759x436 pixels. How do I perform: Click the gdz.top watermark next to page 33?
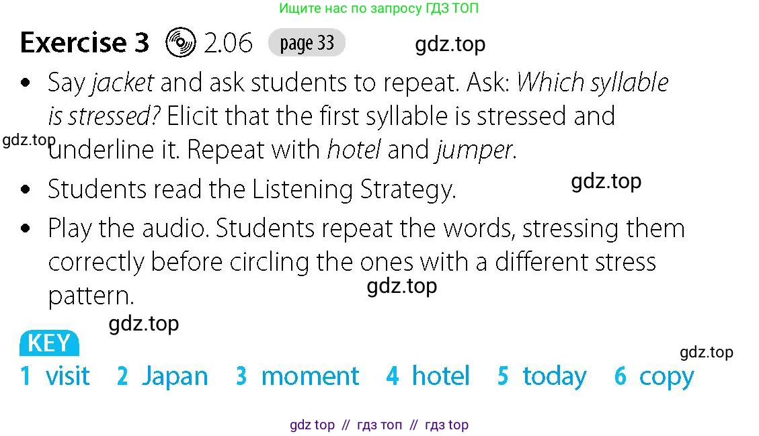pos(450,44)
